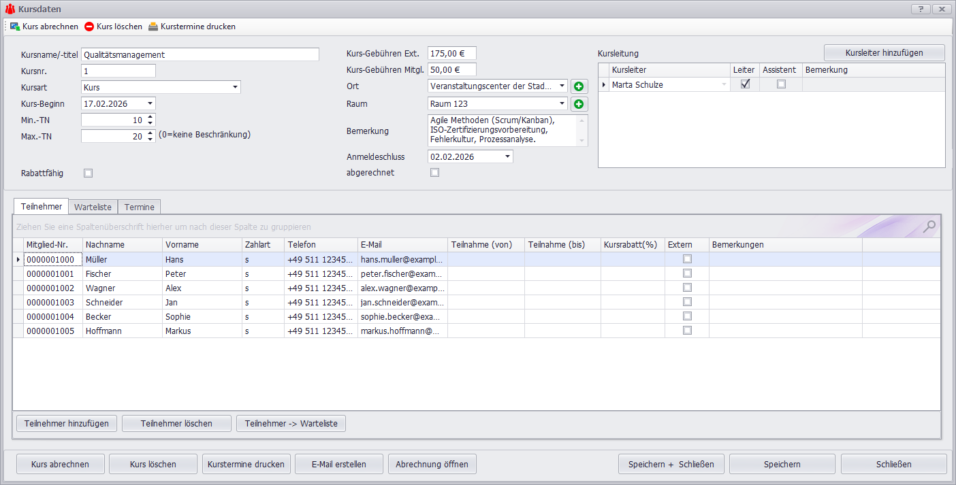Click the magnifier search icon in participant grid
Image resolution: width=956 pixels, height=485 pixels.
[x=929, y=227]
